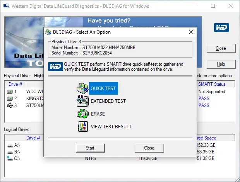Click the Start button in dialog

click(x=90, y=148)
